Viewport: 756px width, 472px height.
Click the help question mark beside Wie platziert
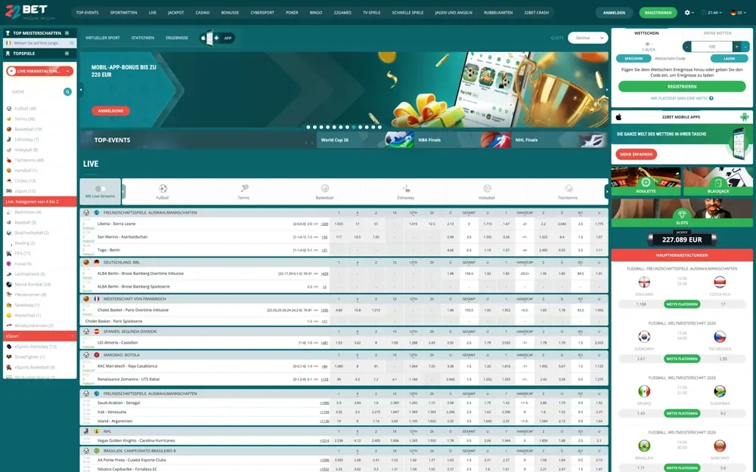(711, 98)
